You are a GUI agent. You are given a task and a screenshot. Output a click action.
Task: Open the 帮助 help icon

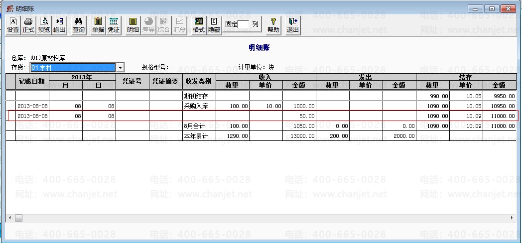click(273, 25)
